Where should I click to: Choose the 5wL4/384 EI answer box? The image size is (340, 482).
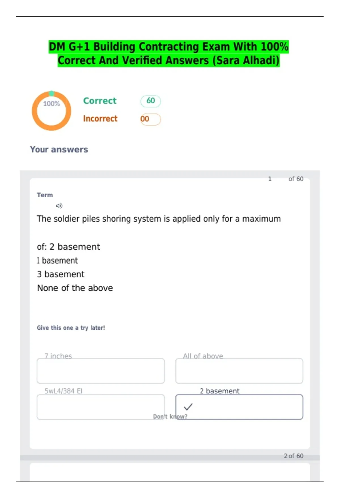pos(101,407)
